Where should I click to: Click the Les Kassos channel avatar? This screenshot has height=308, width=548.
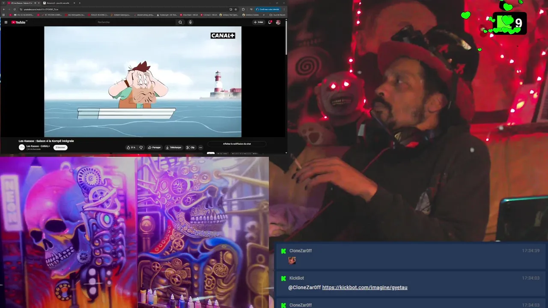22,147
